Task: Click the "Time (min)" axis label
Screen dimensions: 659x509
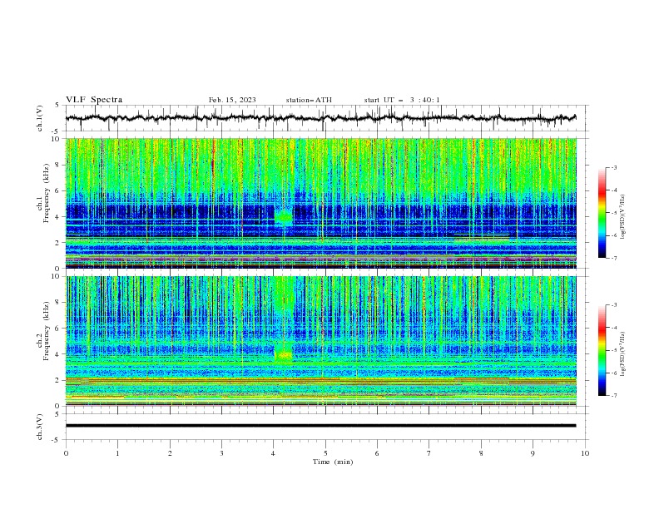Action: pos(333,462)
